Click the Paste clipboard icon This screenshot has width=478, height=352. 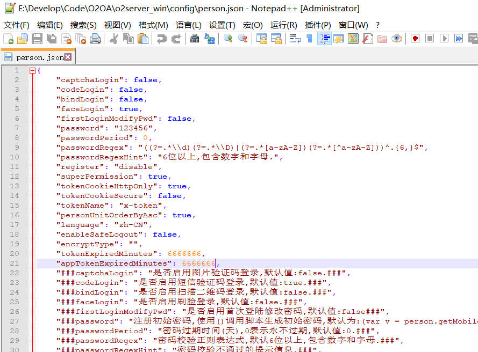click(143, 39)
